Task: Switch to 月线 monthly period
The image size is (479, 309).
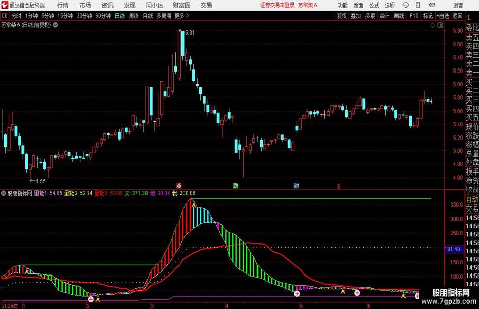Action: [x=148, y=16]
